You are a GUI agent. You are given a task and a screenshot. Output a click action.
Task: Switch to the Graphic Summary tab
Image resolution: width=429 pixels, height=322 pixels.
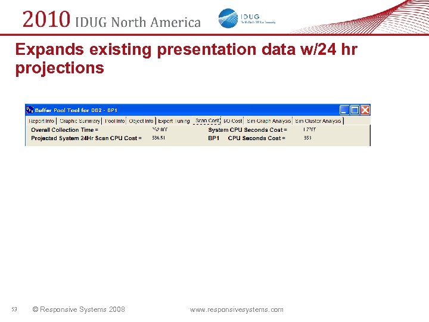(80, 120)
